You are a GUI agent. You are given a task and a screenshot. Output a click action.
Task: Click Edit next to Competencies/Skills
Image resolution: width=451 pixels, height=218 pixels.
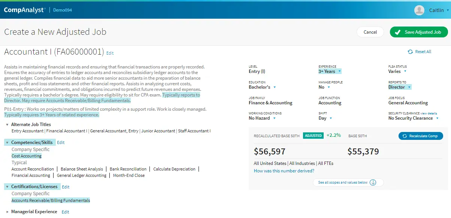click(x=61, y=142)
